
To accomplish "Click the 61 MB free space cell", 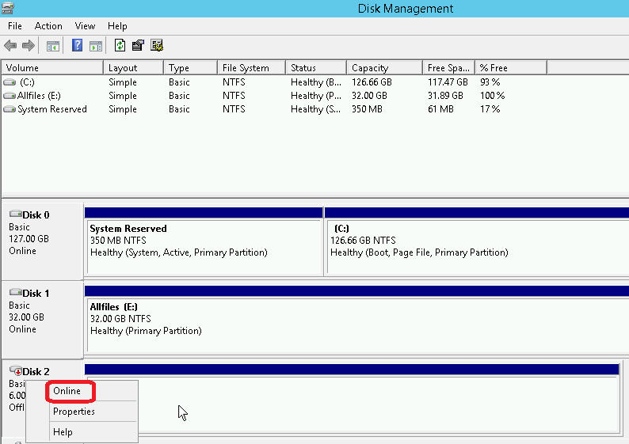I will click(440, 109).
